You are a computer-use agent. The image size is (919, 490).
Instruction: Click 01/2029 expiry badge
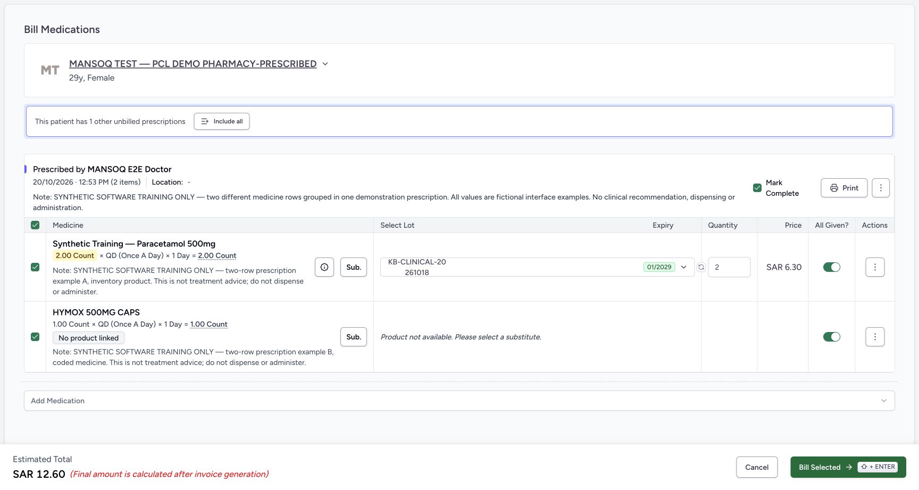[659, 267]
